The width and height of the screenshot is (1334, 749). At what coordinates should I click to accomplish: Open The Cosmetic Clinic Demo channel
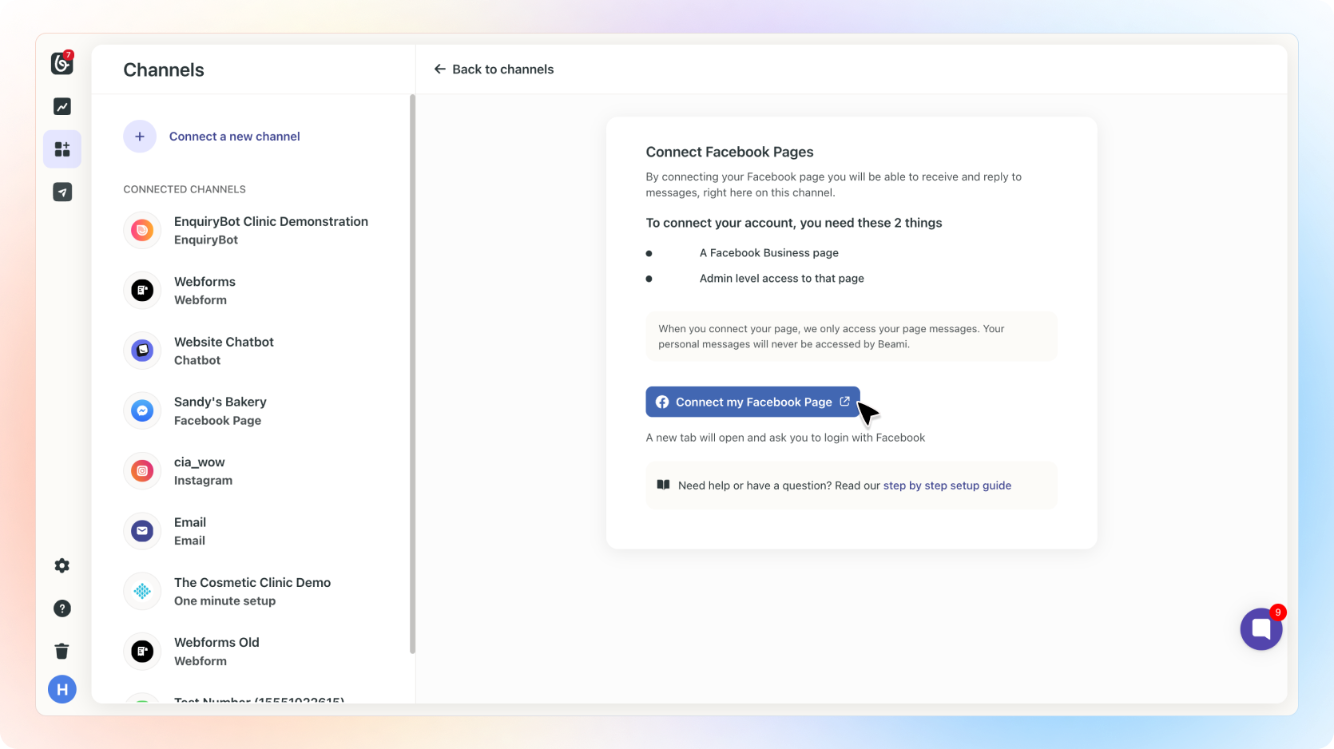pos(252,591)
